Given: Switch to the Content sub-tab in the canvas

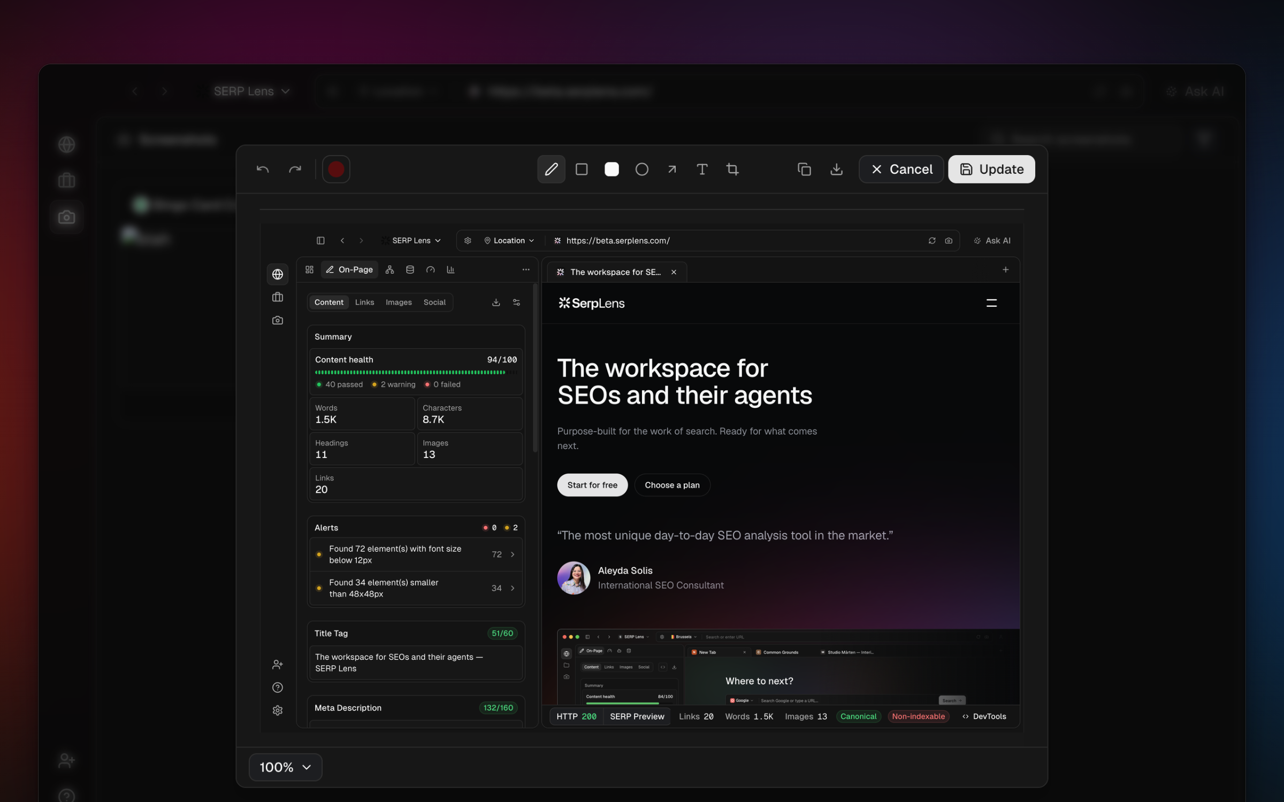Looking at the screenshot, I should 328,302.
